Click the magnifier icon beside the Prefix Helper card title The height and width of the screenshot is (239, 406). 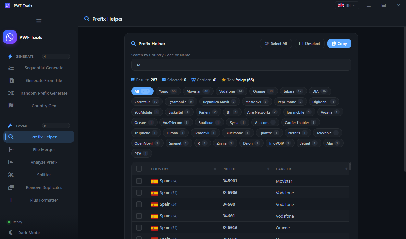133,44
